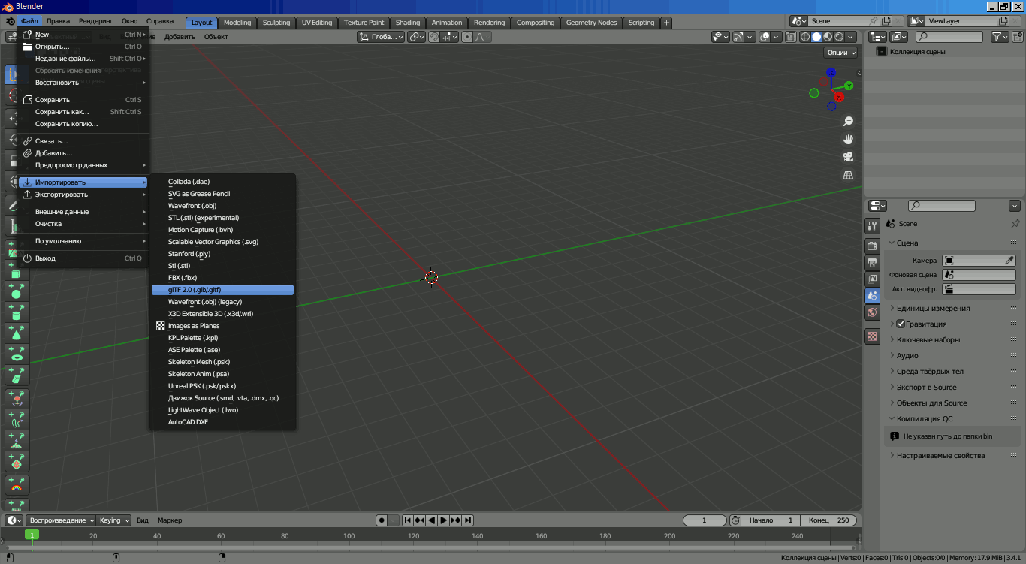Switch to the Modeling workspace tab
Screen dimensions: 1026x564
tap(237, 23)
